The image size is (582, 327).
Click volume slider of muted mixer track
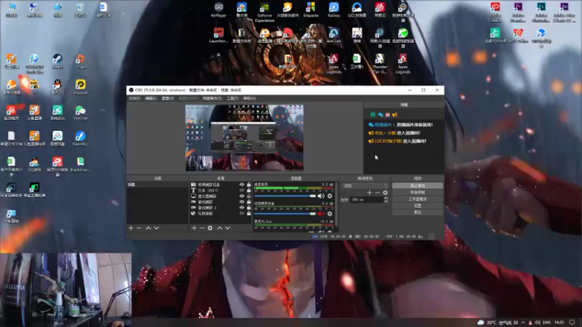[x=285, y=214]
